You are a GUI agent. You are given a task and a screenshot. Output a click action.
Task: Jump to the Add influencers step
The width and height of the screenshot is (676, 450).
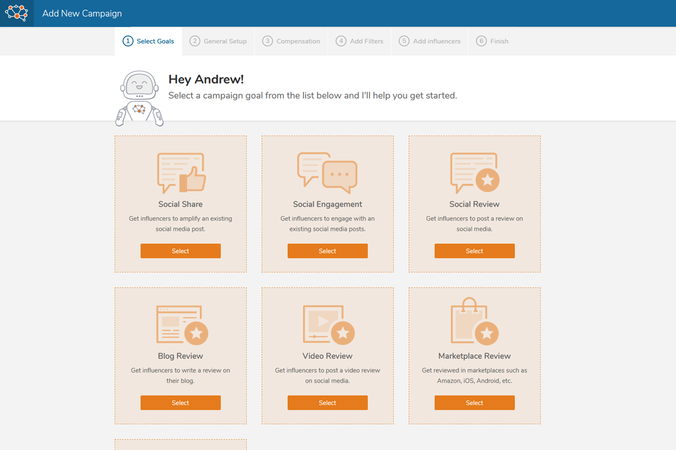pyautogui.click(x=430, y=41)
